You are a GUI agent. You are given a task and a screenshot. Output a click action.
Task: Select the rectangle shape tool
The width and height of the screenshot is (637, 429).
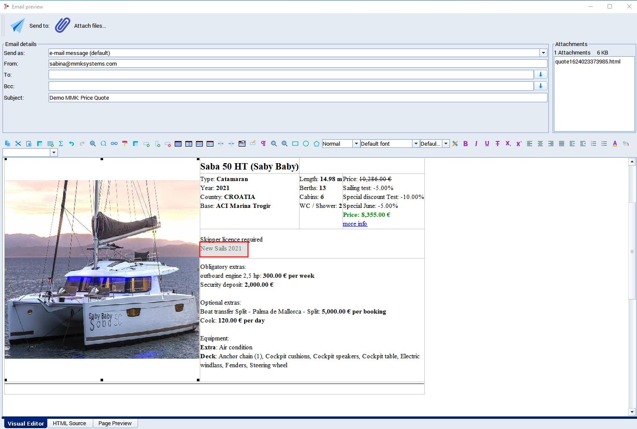(295, 144)
